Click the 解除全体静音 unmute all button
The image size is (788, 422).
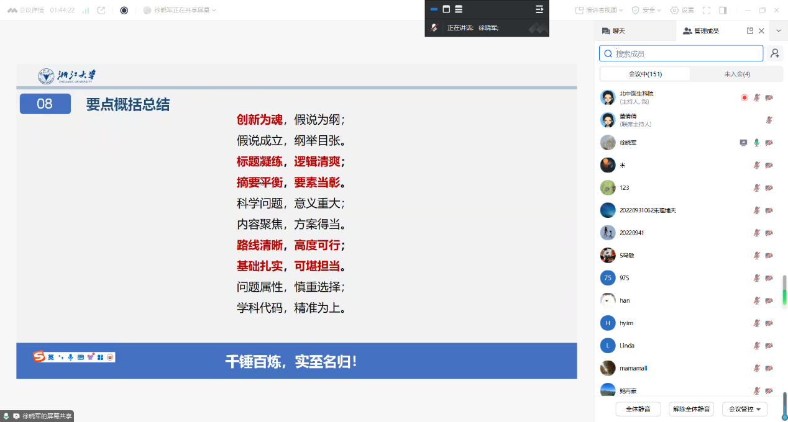click(x=691, y=409)
